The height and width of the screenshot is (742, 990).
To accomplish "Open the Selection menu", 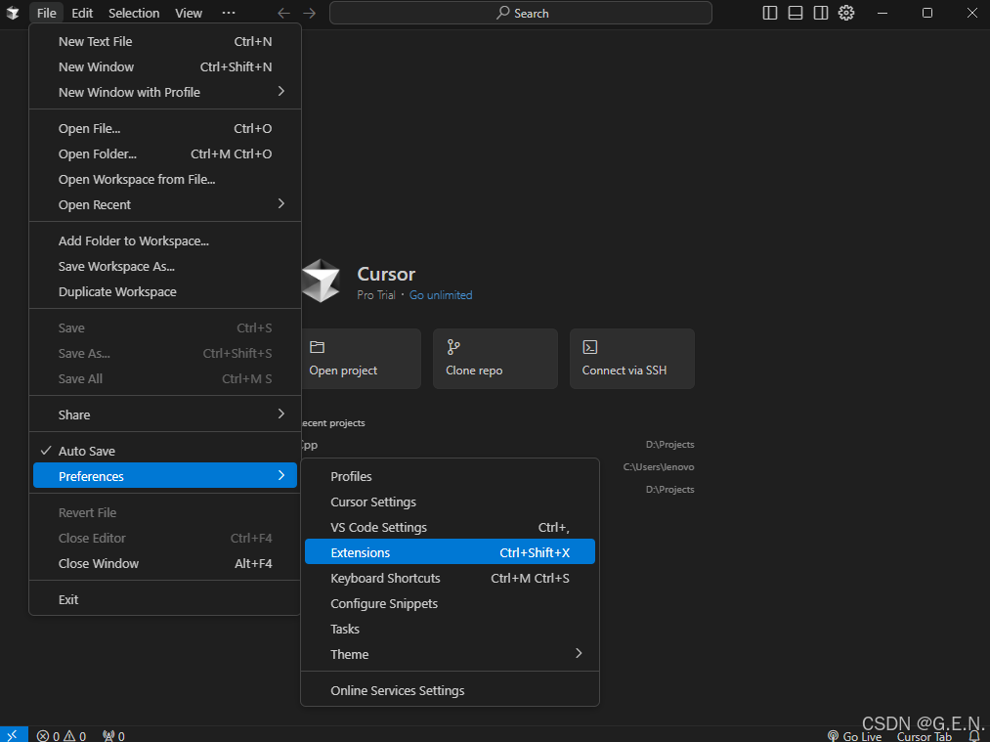I will [134, 14].
